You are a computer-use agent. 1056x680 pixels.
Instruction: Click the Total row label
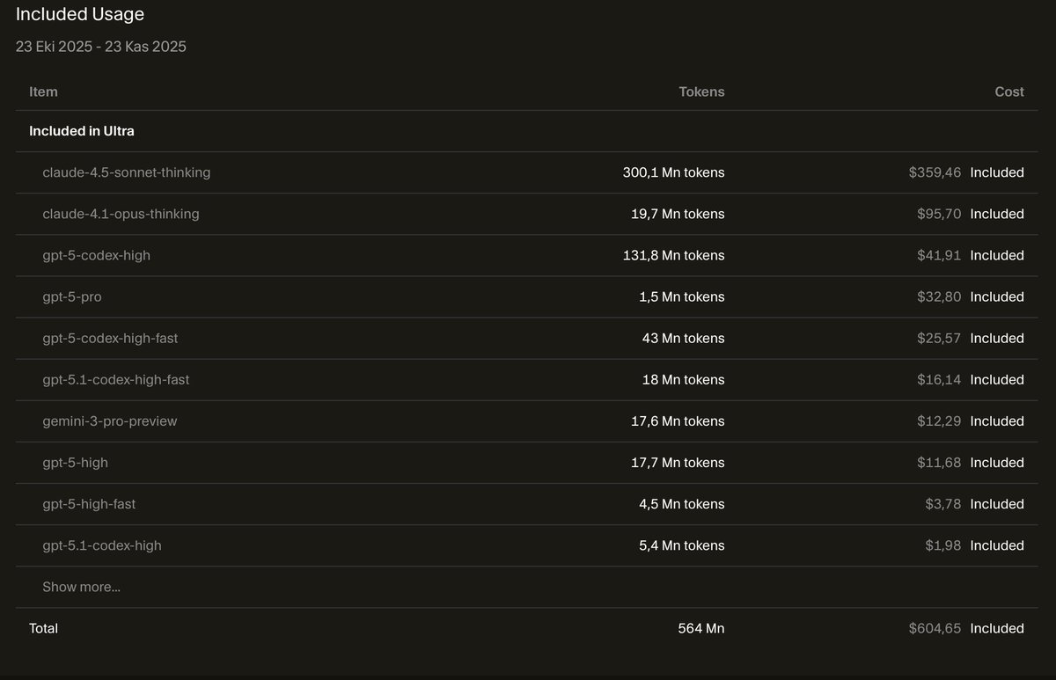(43, 628)
